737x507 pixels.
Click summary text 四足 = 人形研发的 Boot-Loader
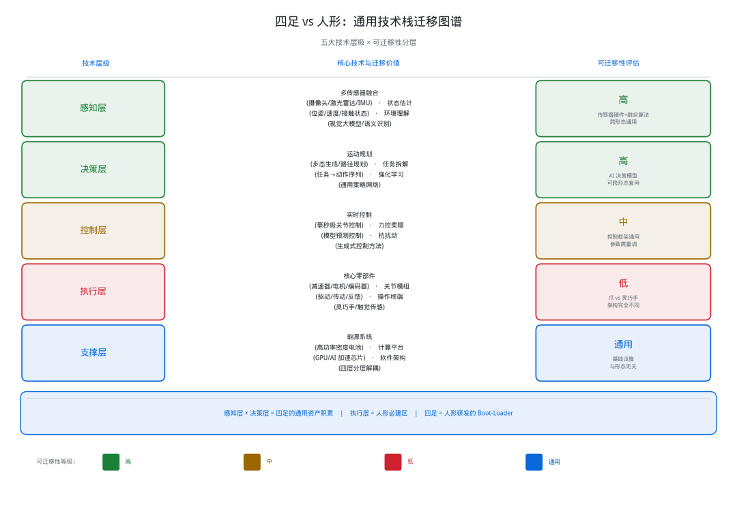coord(469,413)
